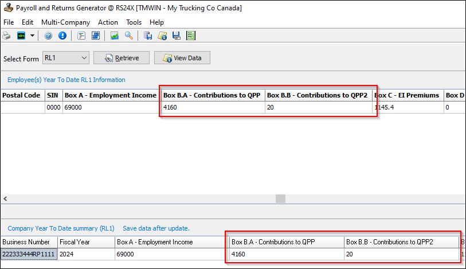
Task: Click the Retrieve button
Action: [x=121, y=58]
